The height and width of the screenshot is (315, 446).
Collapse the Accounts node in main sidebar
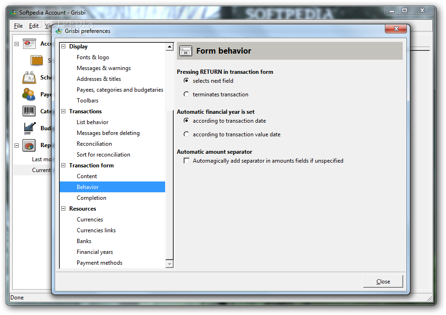click(17, 44)
